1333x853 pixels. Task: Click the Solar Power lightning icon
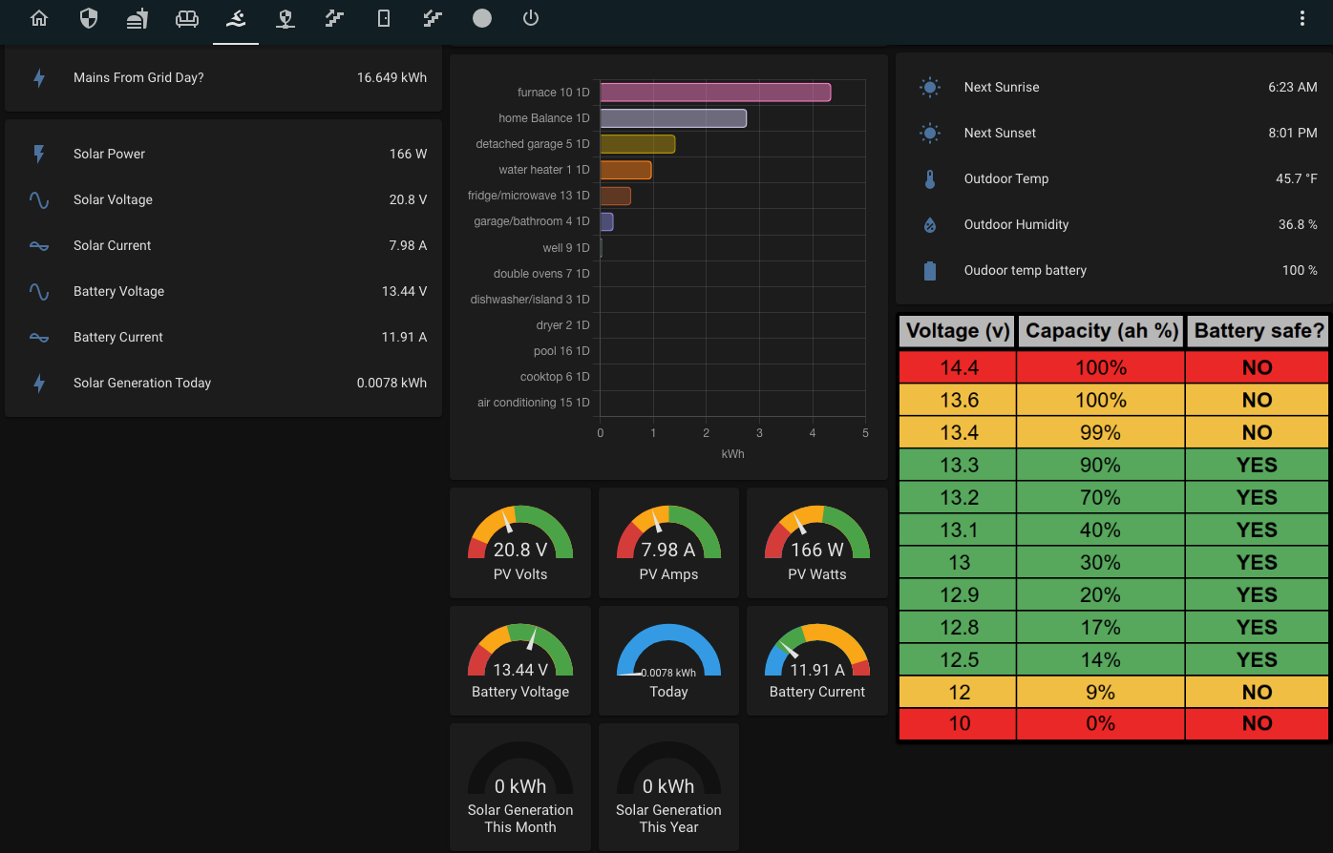pyautogui.click(x=39, y=154)
